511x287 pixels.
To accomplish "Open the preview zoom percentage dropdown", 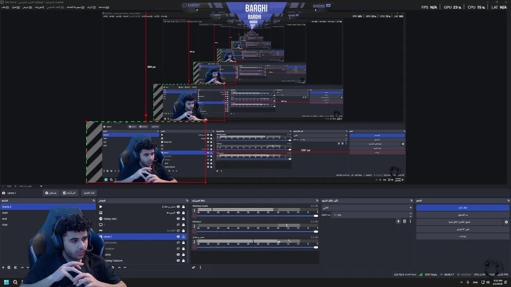I will click(41, 186).
